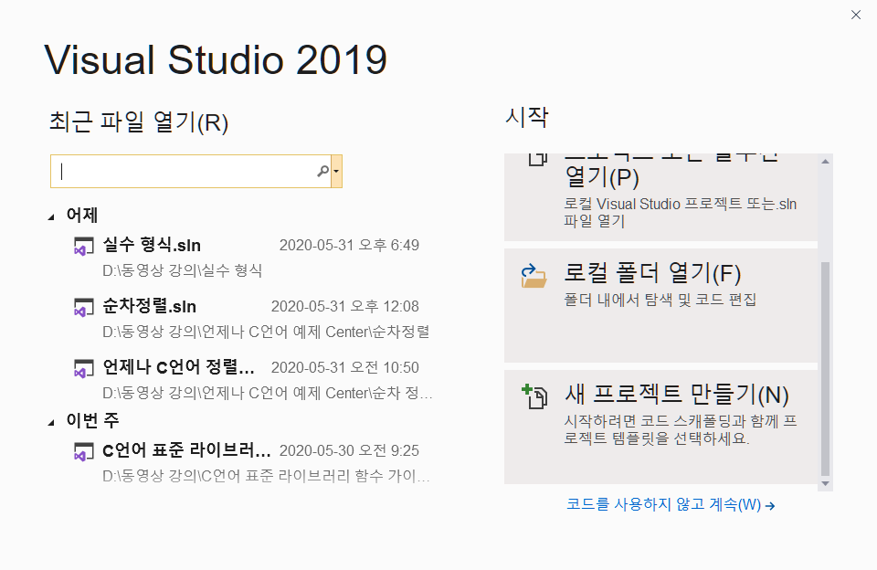The width and height of the screenshot is (877, 570).
Task: Click the path D:\동영상 강의\실수 형식
Action: pyautogui.click(x=183, y=270)
